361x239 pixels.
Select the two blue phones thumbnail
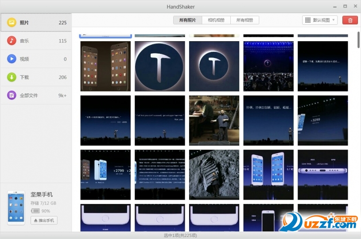point(268,175)
